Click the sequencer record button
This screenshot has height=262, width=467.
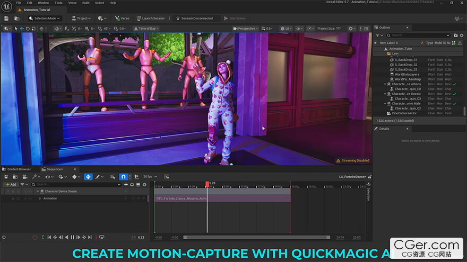pyautogui.click(x=35, y=237)
